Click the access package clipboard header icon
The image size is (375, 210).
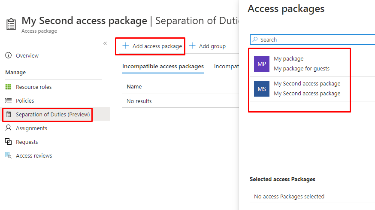[11, 24]
